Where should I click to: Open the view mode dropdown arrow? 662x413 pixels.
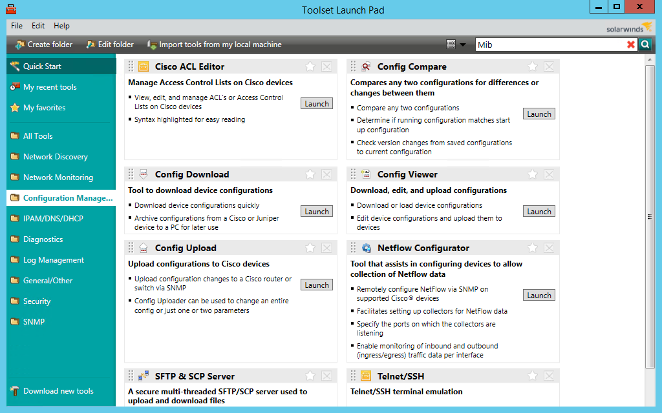[x=464, y=45]
